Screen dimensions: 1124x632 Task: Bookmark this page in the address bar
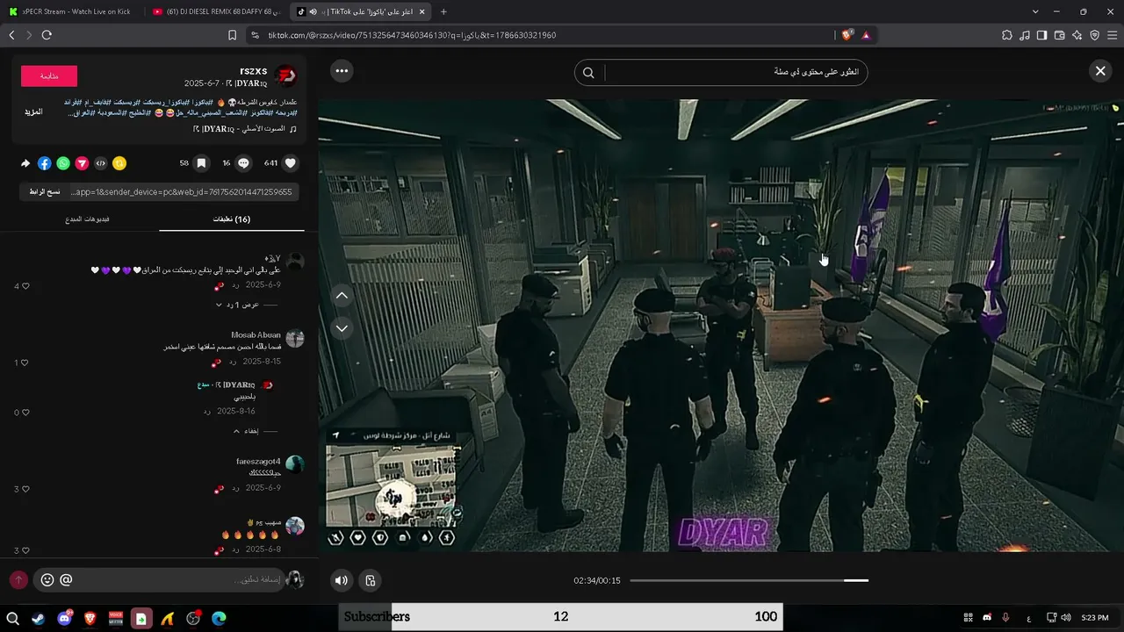[x=233, y=35]
